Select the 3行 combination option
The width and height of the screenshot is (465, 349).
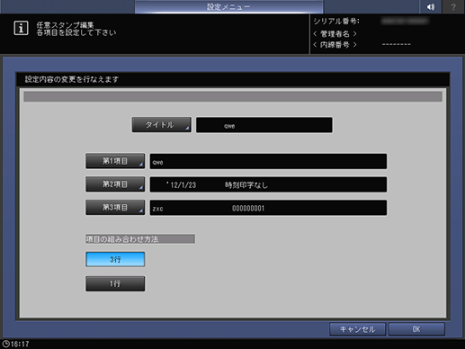(115, 259)
